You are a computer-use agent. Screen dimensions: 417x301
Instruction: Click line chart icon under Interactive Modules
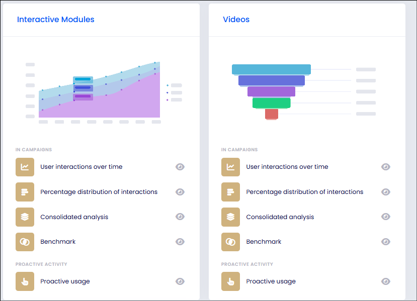click(x=25, y=167)
